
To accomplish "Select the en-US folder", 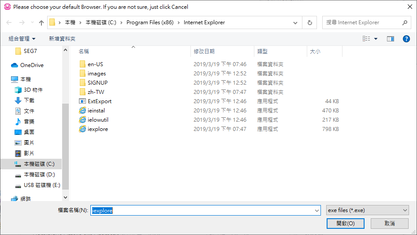I will [x=91, y=64].
